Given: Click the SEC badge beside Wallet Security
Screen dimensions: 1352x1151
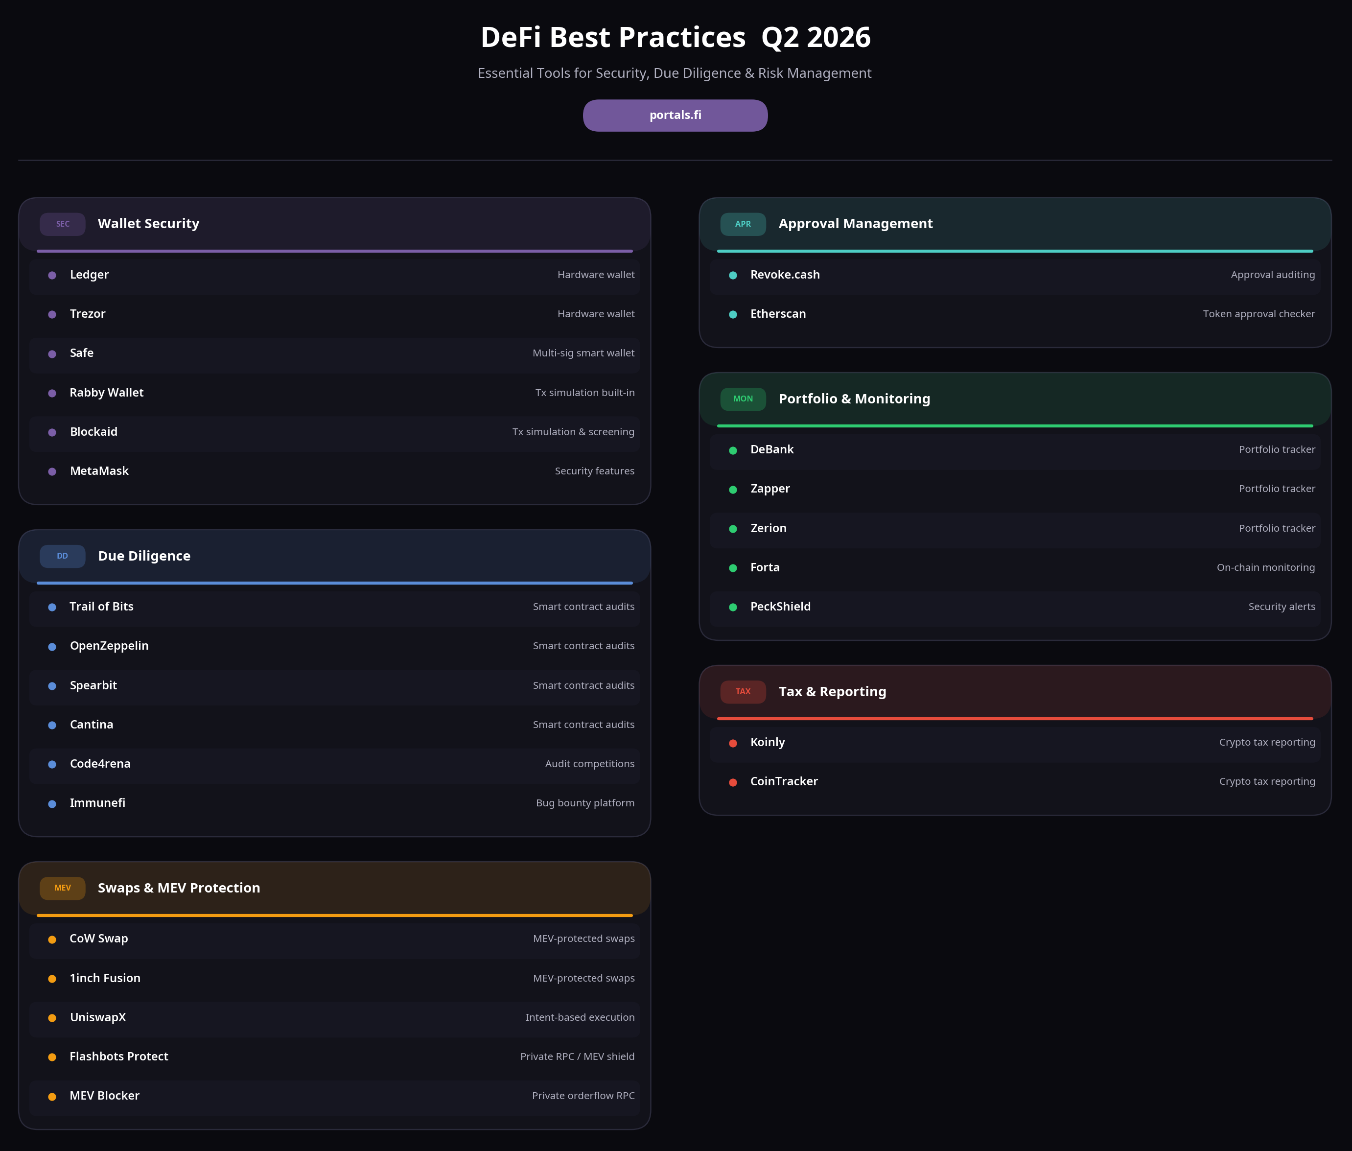Looking at the screenshot, I should pos(63,224).
